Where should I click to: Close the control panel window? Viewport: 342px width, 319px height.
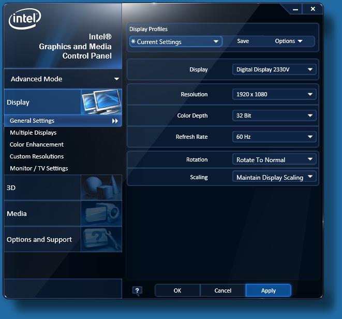[313, 9]
